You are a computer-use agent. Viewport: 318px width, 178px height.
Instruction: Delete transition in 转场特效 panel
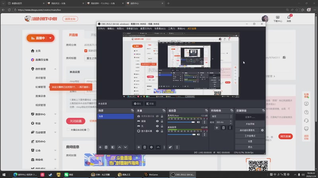pyautogui.click(x=223, y=128)
